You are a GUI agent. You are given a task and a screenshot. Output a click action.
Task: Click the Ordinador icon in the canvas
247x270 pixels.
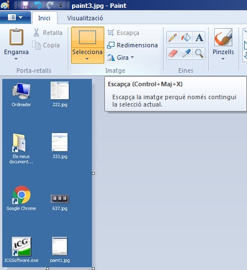(x=21, y=91)
